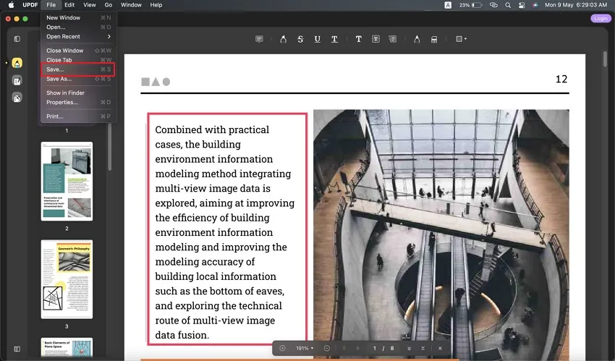Select the sticky note comment tool

point(259,39)
